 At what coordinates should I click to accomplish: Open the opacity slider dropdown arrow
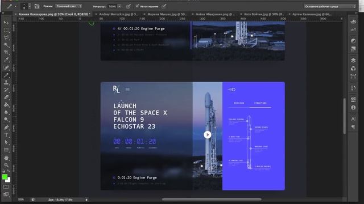119,6
